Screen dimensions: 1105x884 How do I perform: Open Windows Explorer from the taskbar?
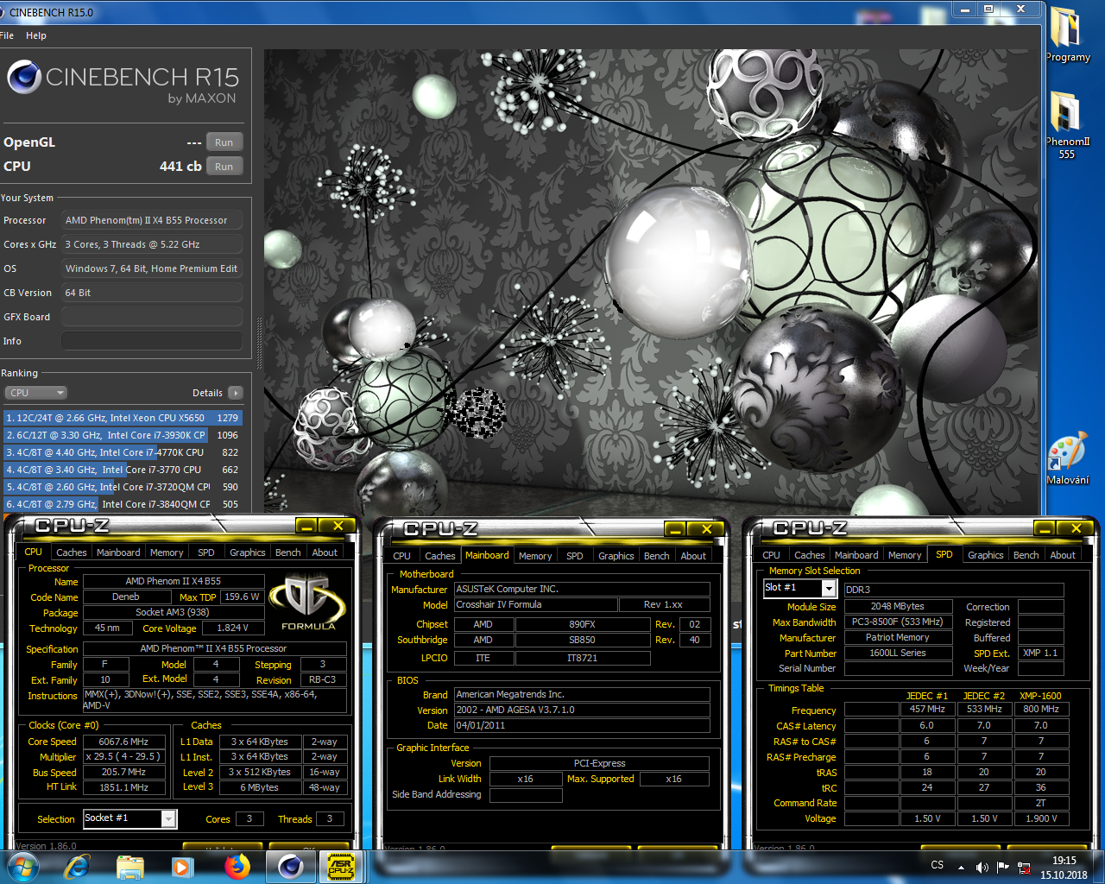129,867
